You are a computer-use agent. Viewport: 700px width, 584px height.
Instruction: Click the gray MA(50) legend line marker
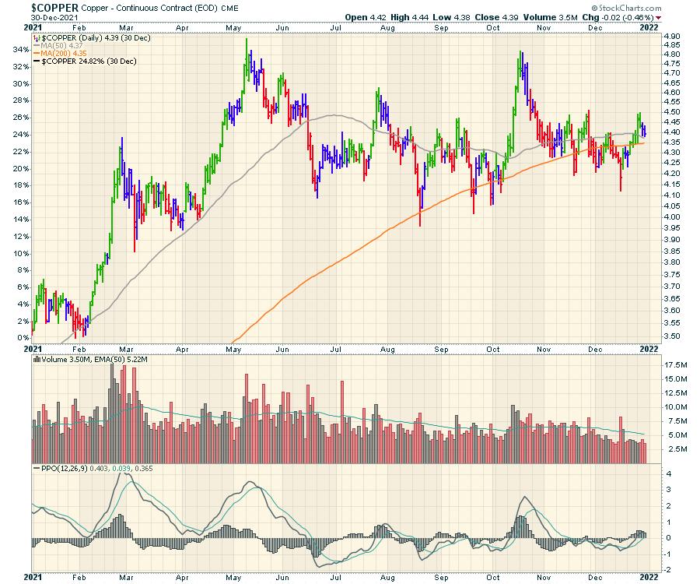point(36,44)
